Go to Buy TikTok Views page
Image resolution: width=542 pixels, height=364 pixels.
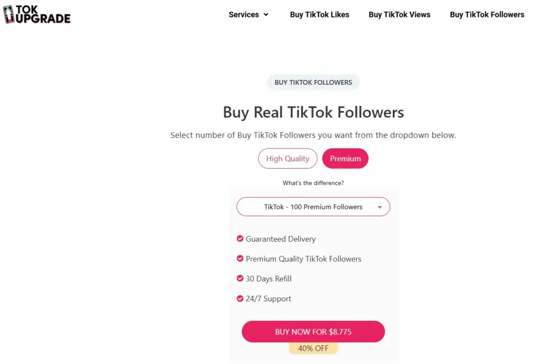(400, 14)
